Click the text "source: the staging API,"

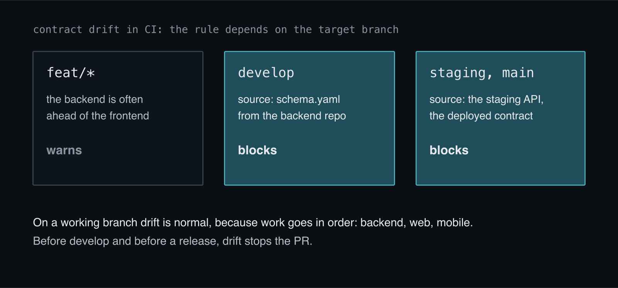[487, 99]
